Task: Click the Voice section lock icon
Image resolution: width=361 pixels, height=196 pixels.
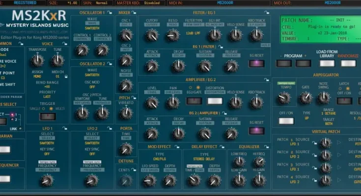Action: (x=65, y=43)
